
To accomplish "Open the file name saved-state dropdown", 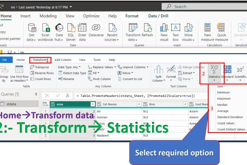I will [71, 7].
